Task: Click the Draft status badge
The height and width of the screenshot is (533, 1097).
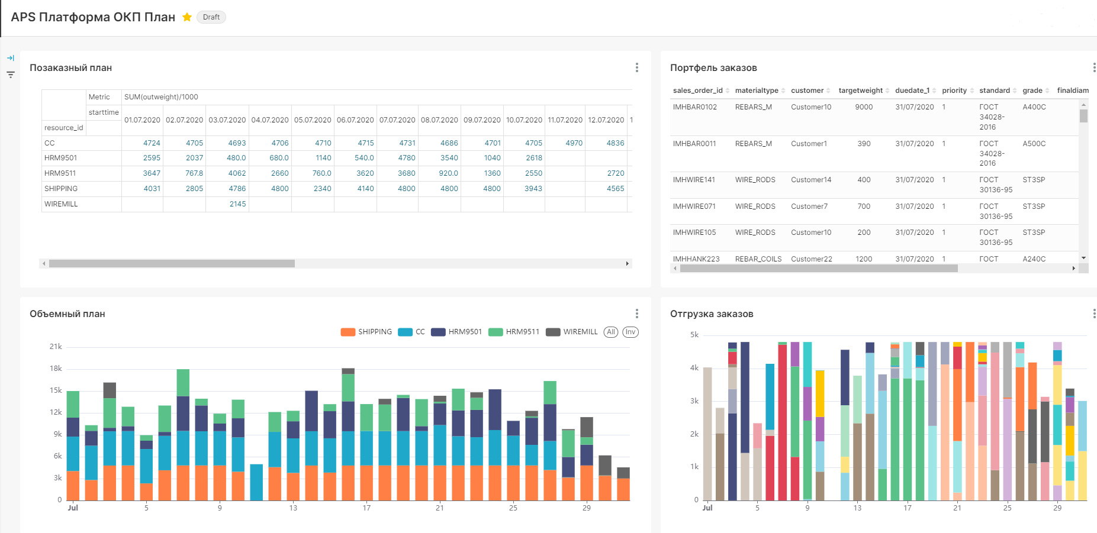Action: [x=211, y=17]
